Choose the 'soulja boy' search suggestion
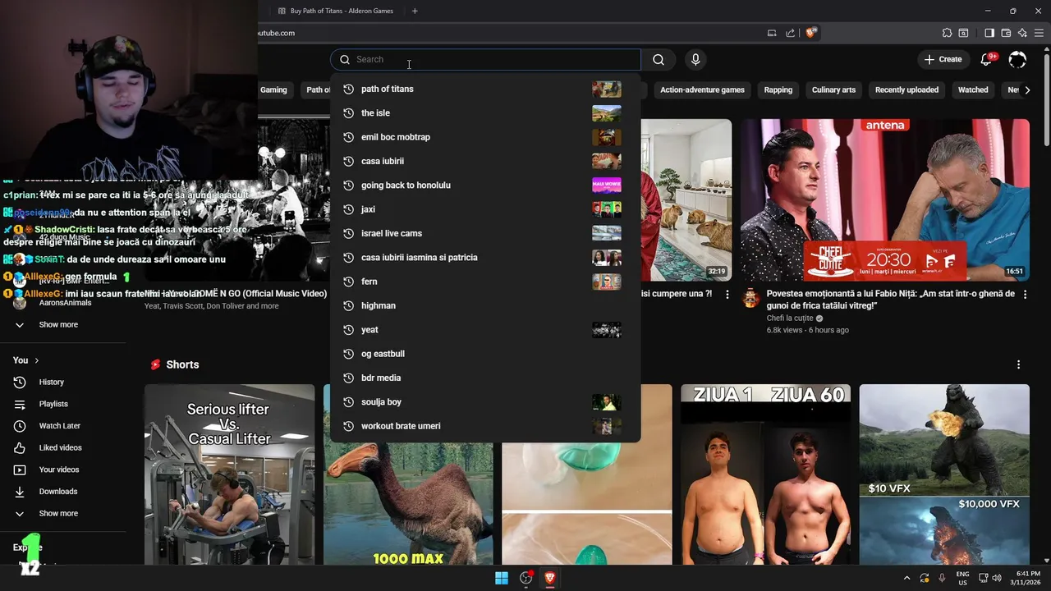This screenshot has height=591, width=1051. pos(484,402)
